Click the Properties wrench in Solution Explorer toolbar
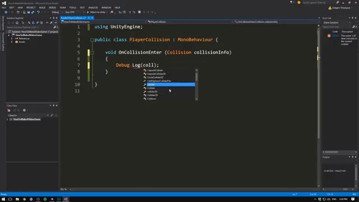 (51, 22)
